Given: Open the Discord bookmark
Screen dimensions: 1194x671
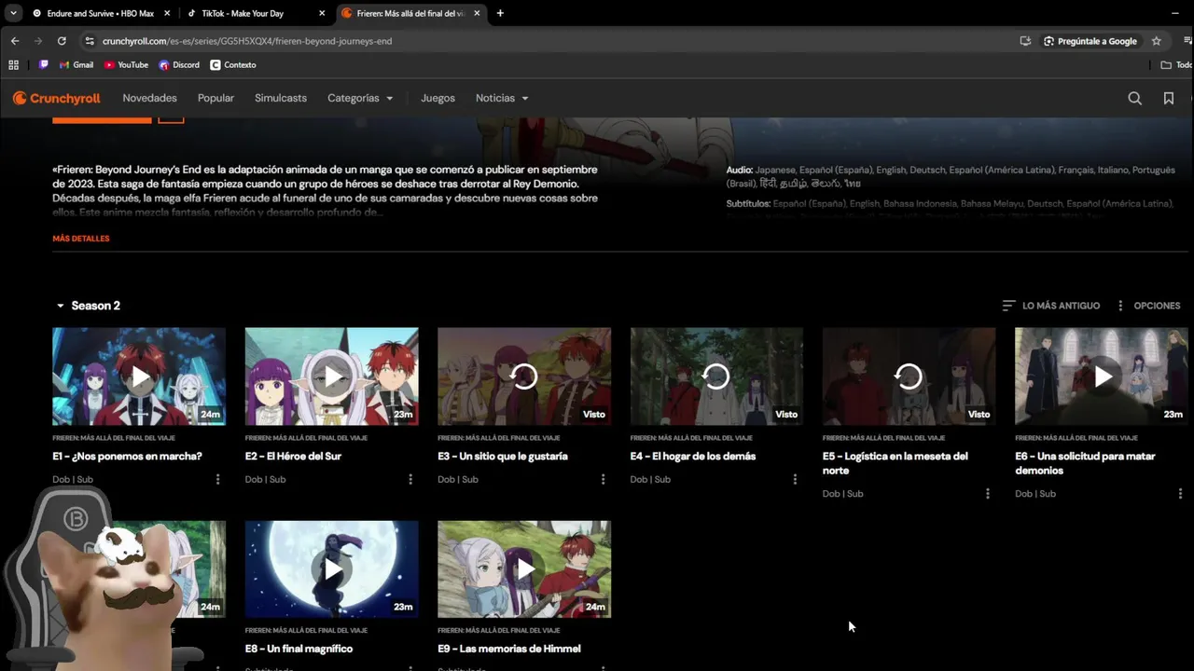Looking at the screenshot, I should pos(179,65).
